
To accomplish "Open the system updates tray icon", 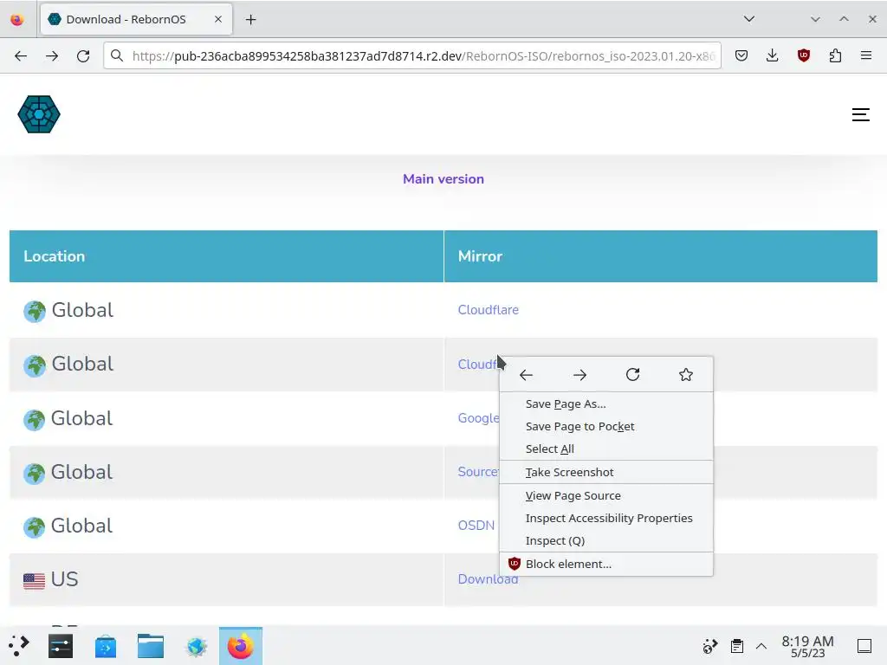I will (x=710, y=646).
